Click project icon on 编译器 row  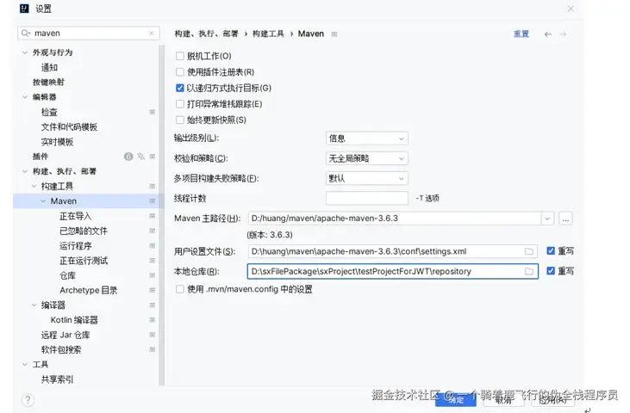pos(153,305)
